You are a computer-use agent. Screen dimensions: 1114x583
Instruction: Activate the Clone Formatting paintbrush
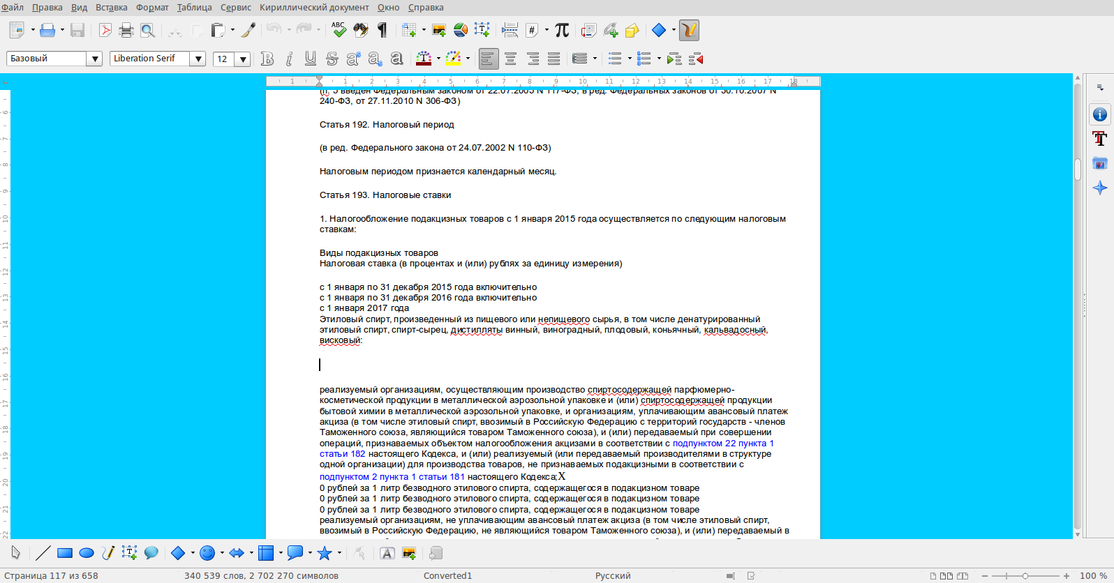pos(248,30)
